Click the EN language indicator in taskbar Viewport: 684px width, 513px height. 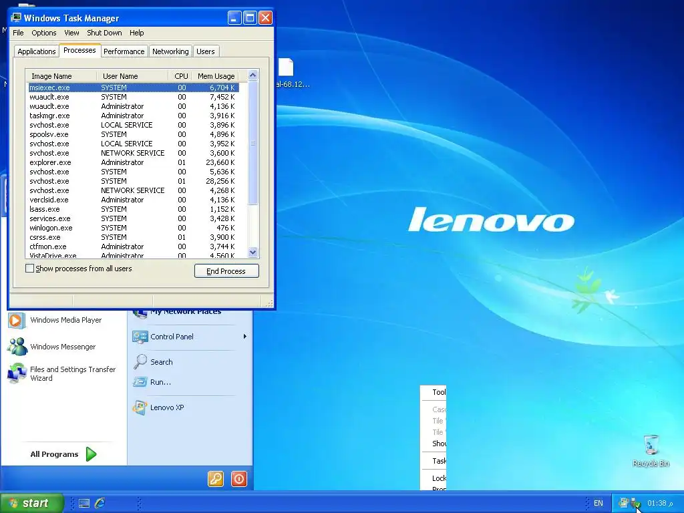point(598,504)
